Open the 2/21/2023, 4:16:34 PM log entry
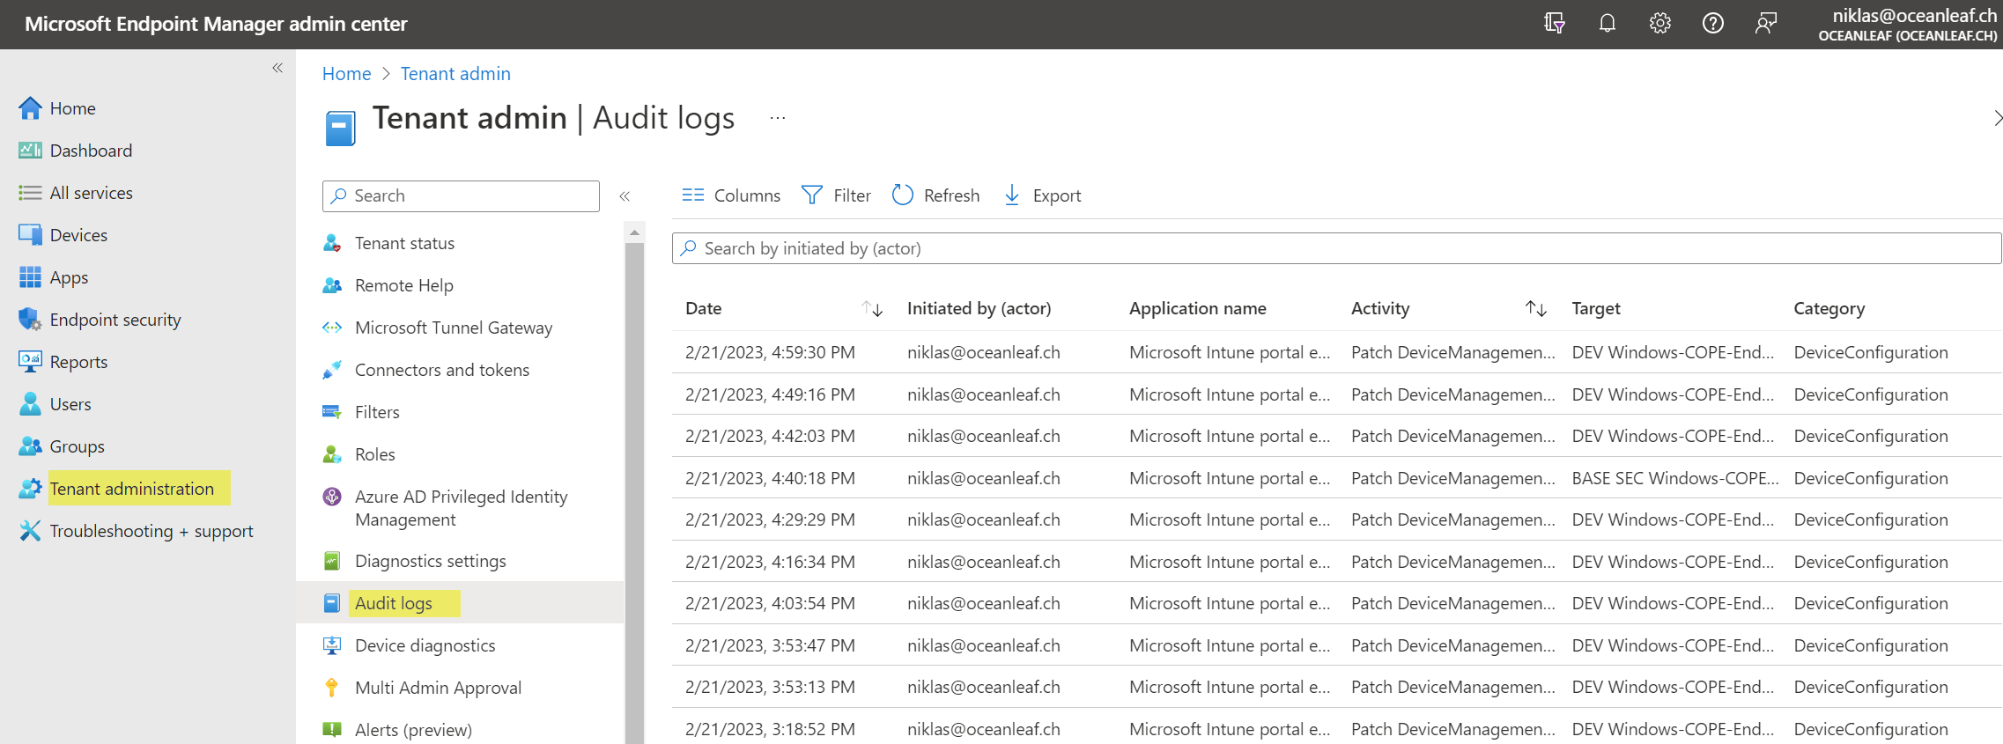 (x=1336, y=562)
